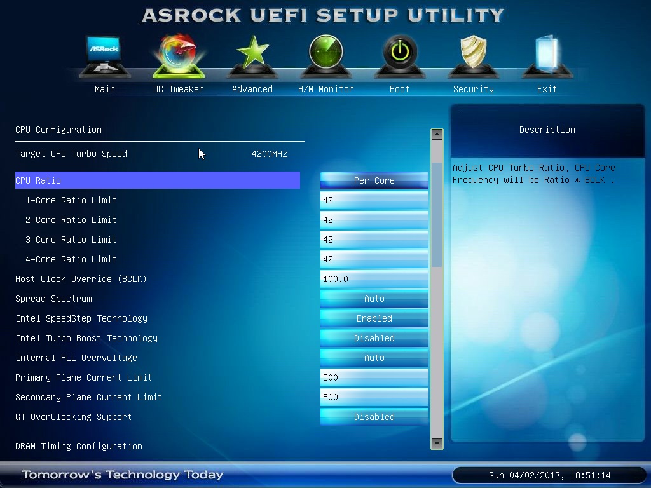The height and width of the screenshot is (488, 651).
Task: Select the Exit door icon
Action: pyautogui.click(x=547, y=56)
